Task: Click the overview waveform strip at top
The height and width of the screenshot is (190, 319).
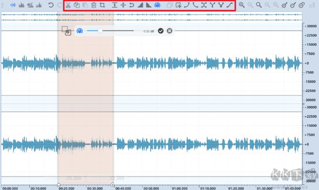Action: (x=151, y=17)
